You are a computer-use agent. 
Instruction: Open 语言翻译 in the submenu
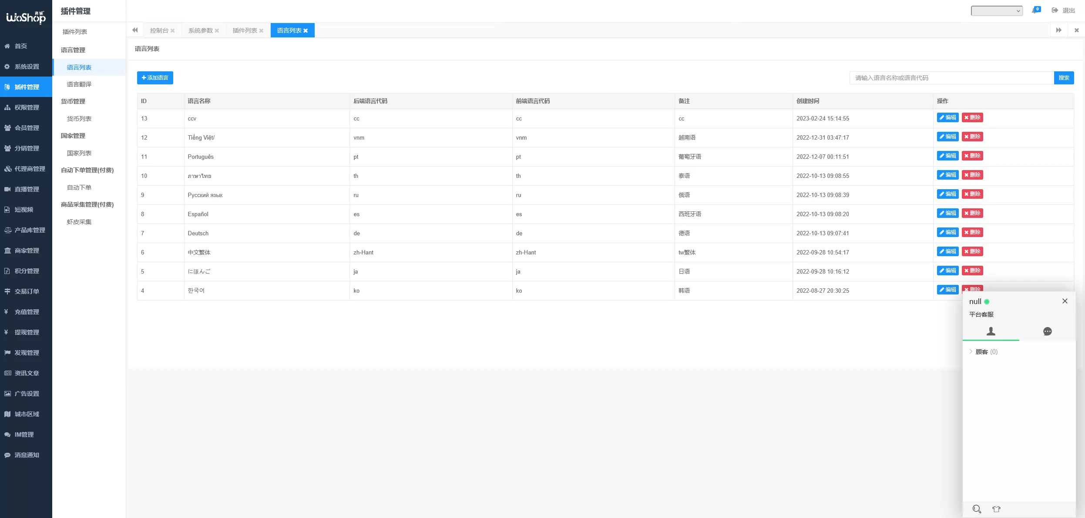click(x=79, y=84)
